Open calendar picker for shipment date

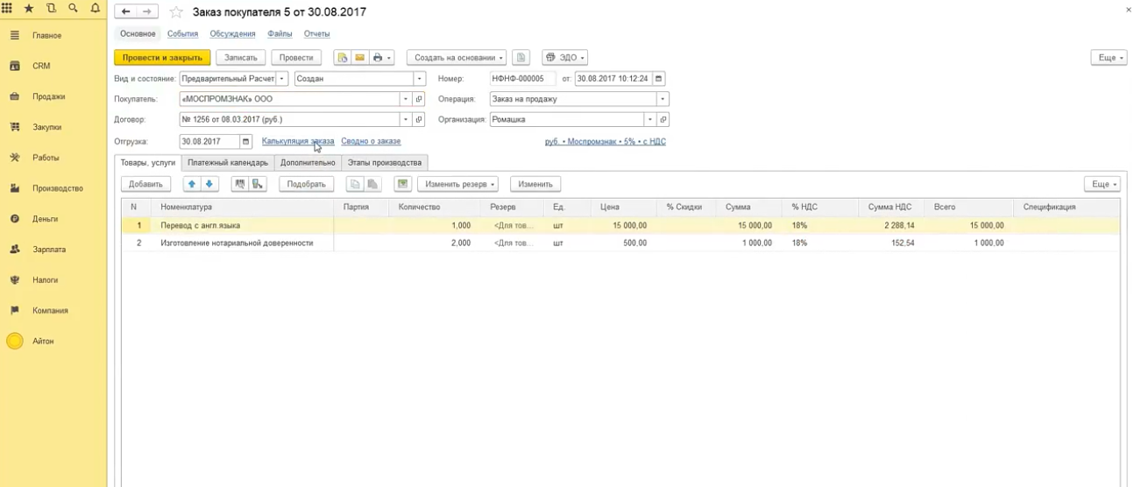pyautogui.click(x=246, y=141)
